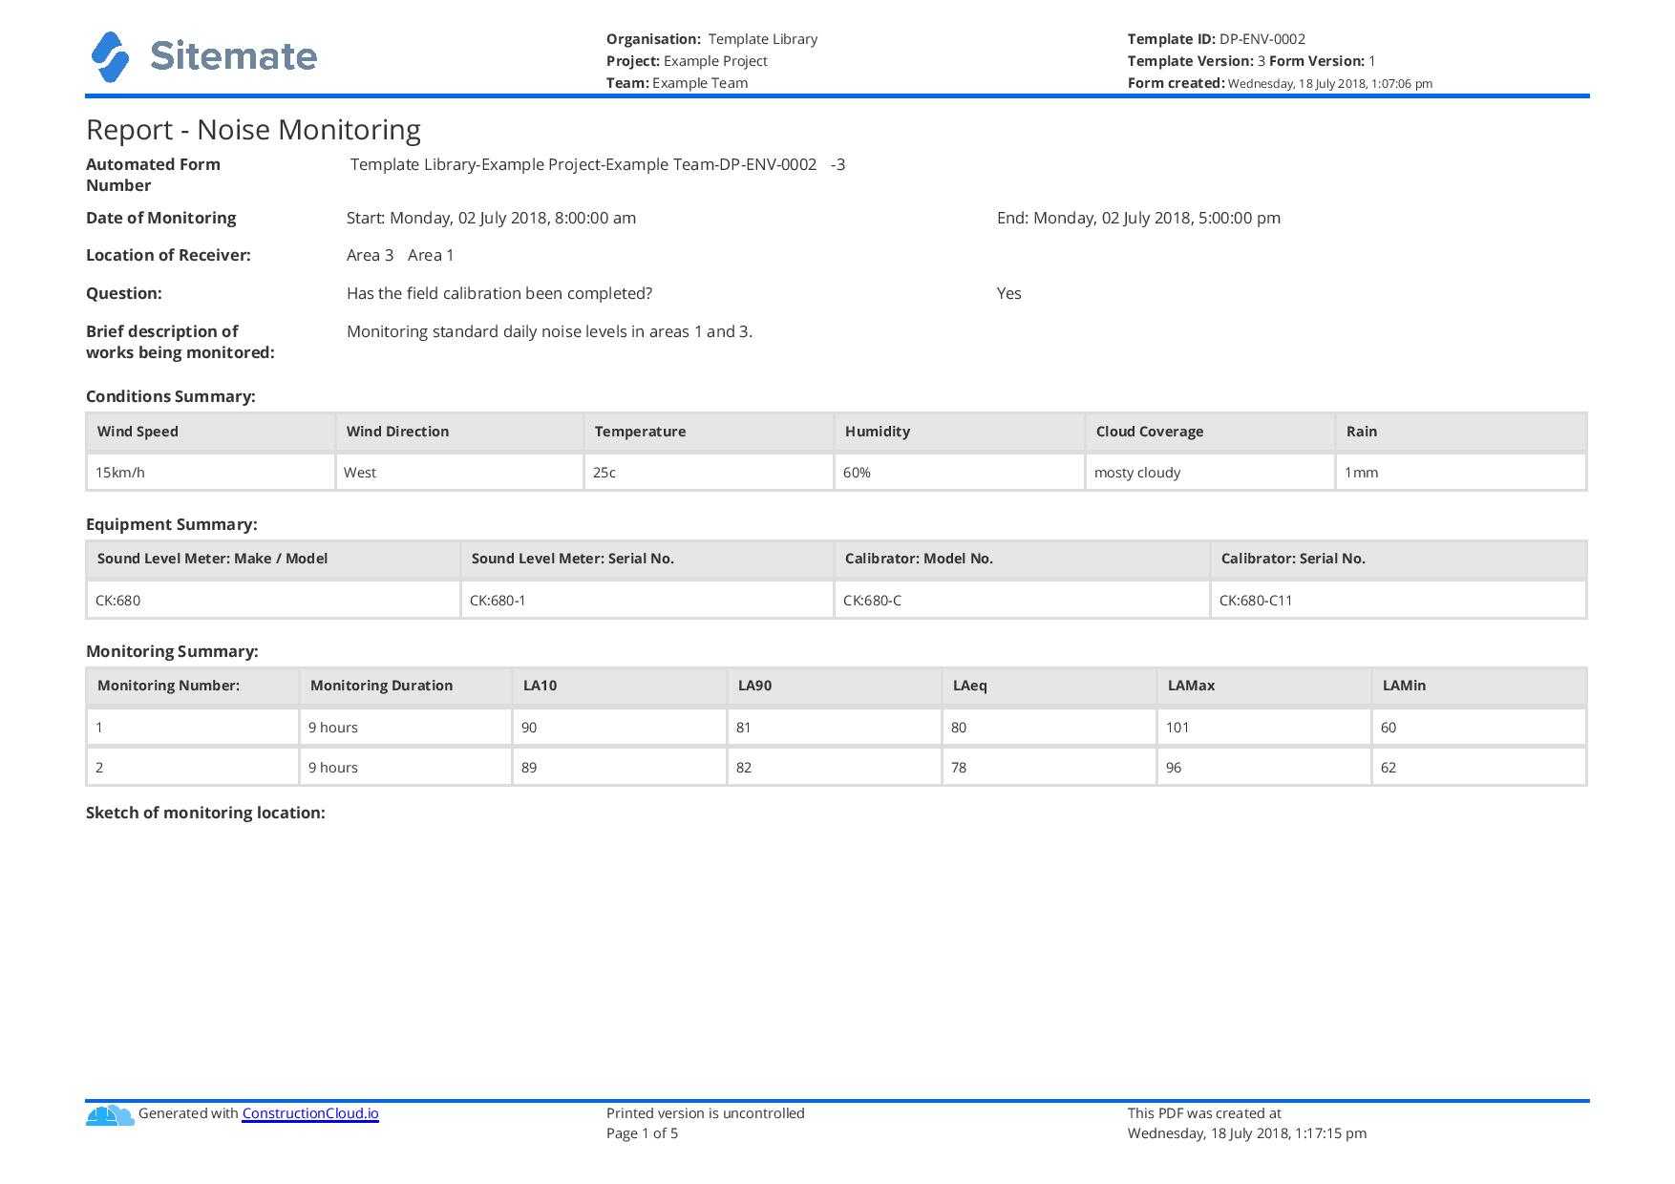Select the Calibrator: Serial No. header
Image resolution: width=1675 pixels, height=1184 pixels.
coord(1292,559)
